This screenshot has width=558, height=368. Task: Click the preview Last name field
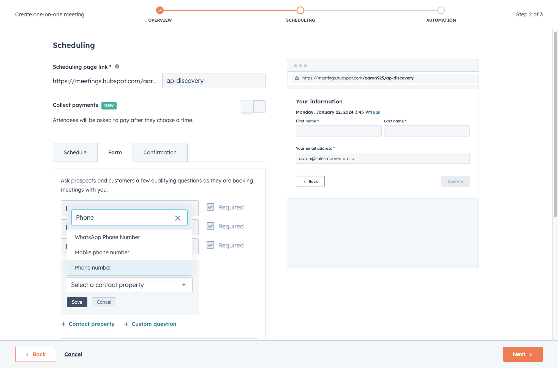pos(427,131)
